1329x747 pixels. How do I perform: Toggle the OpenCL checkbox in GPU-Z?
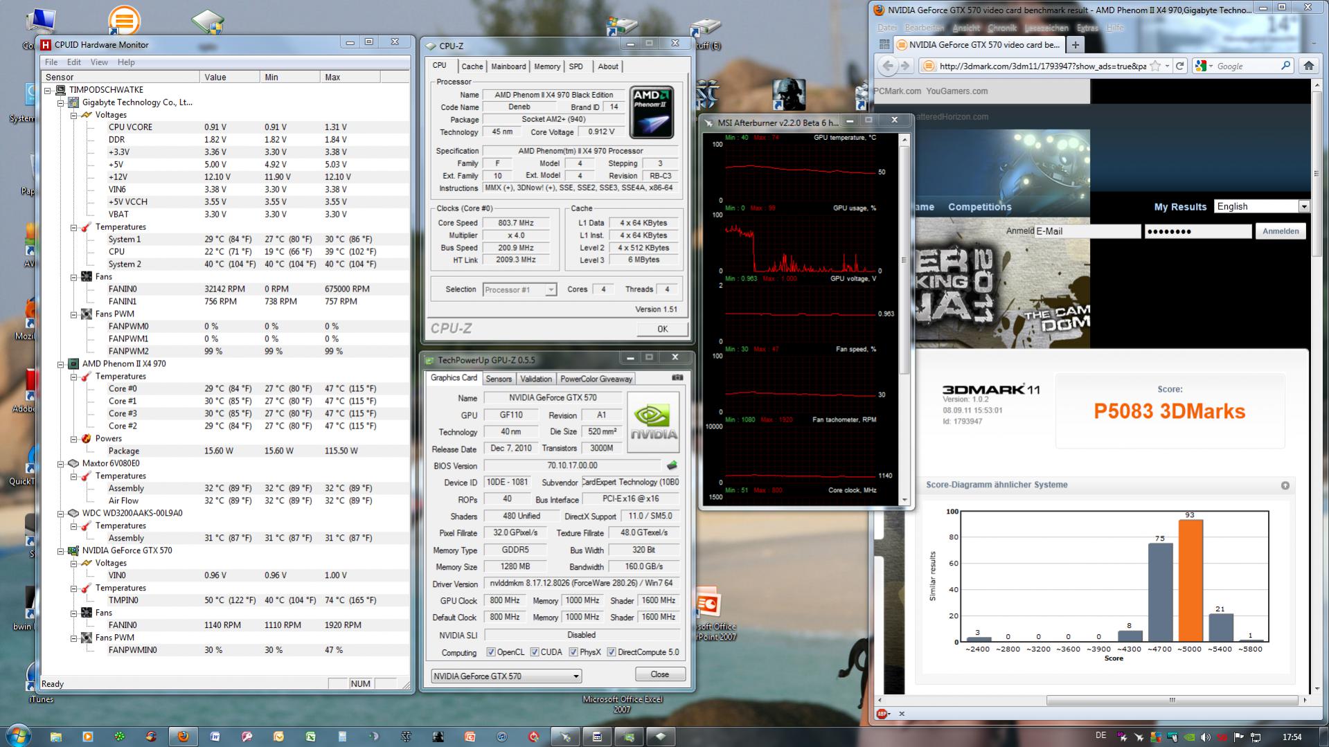tap(491, 652)
